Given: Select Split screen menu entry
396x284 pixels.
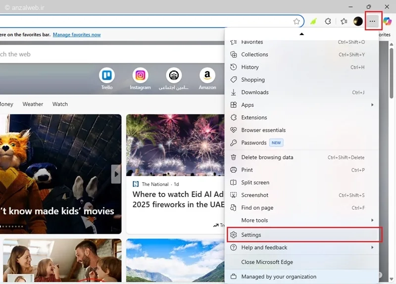Looking at the screenshot, I should click(x=255, y=183).
